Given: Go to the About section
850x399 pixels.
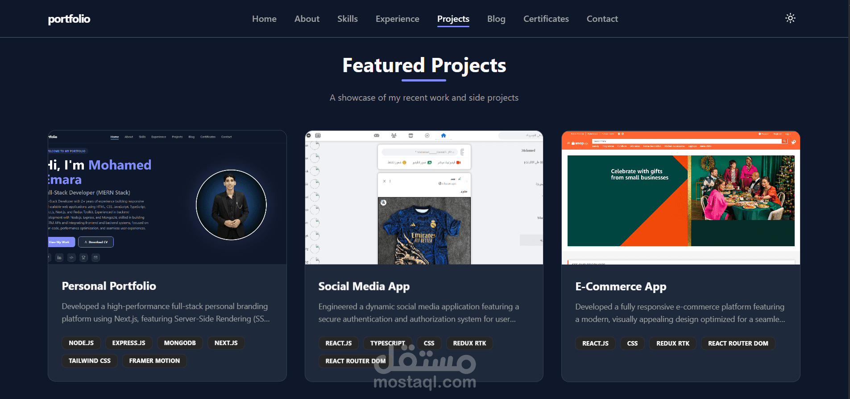Looking at the screenshot, I should point(307,19).
